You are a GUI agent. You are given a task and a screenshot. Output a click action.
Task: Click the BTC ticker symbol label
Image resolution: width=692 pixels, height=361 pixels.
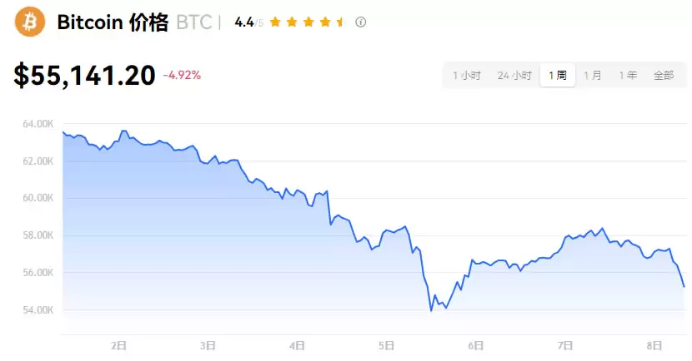point(194,22)
